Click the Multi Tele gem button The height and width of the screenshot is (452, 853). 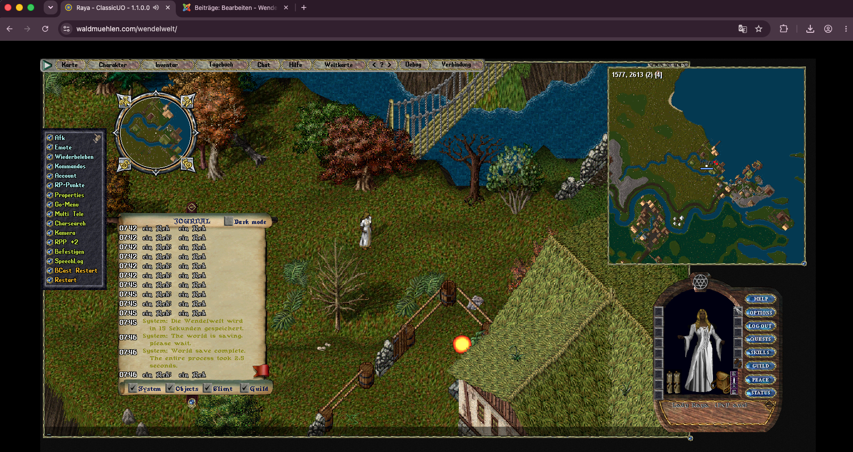coord(50,214)
